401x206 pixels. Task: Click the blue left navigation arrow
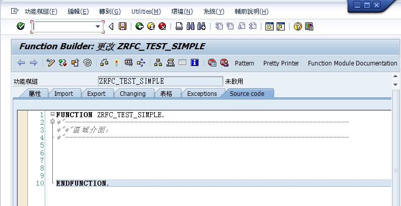pos(21,63)
